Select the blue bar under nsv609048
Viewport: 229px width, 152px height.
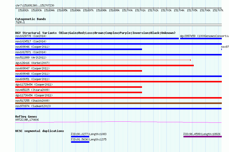(x=118, y=76)
